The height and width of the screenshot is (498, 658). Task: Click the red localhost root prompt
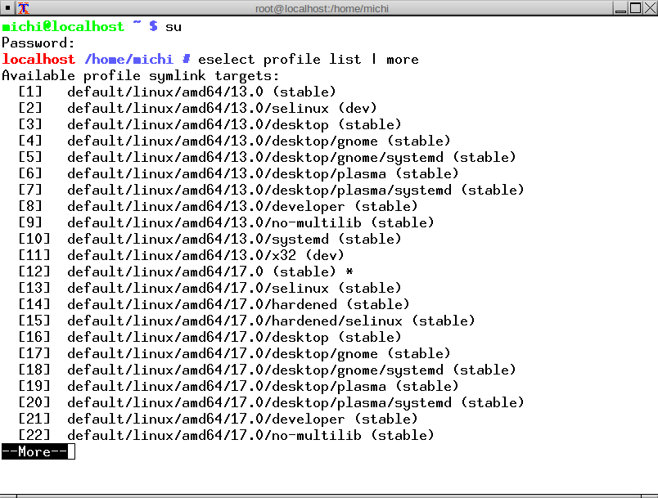pos(38,60)
